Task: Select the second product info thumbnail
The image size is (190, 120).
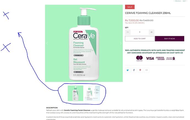Action: click(x=92, y=93)
